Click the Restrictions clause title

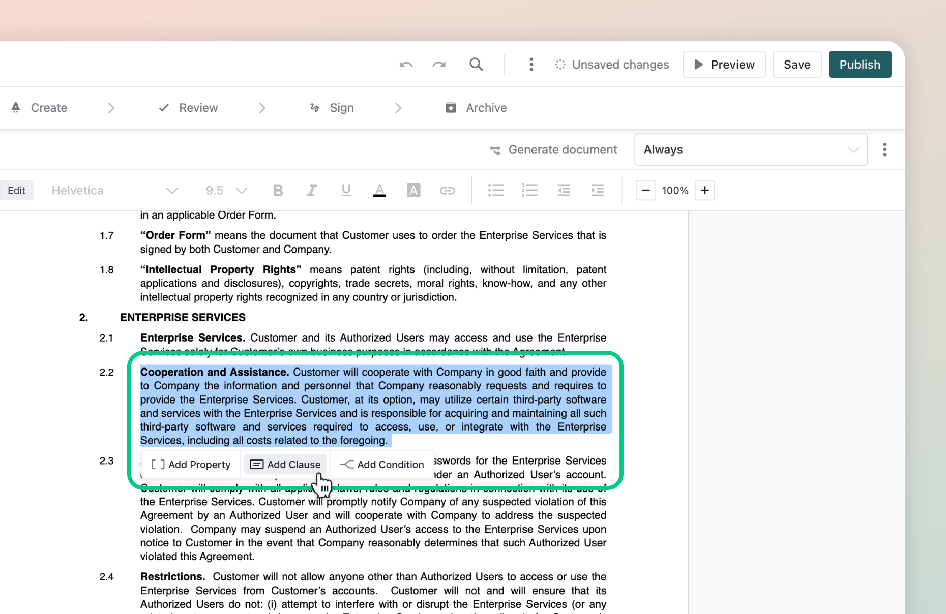click(x=172, y=577)
